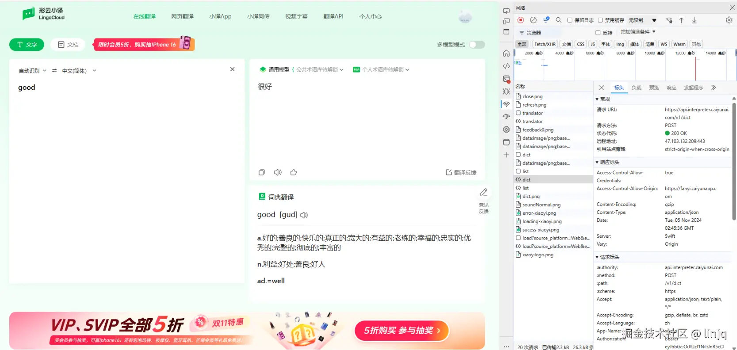The image size is (737, 350).
Task: Open 视频字幕 navigation item
Action: (296, 16)
